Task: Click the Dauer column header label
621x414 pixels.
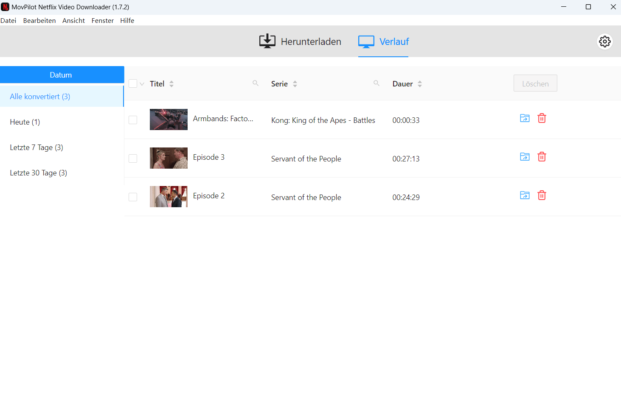Action: coord(402,84)
